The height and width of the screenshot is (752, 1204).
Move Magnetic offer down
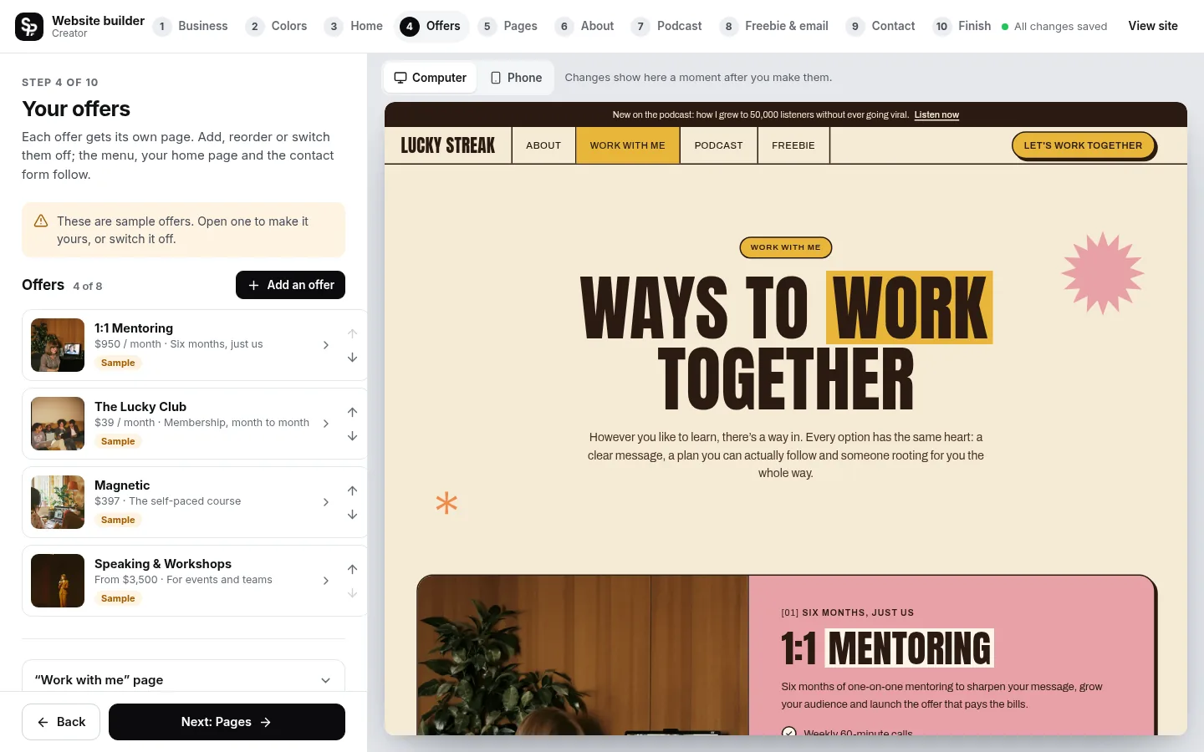[x=353, y=515]
